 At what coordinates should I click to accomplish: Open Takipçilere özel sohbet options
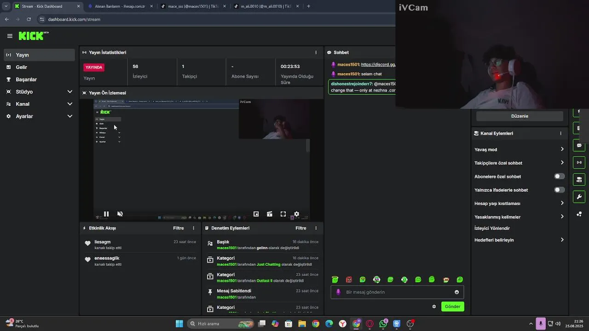click(562, 163)
